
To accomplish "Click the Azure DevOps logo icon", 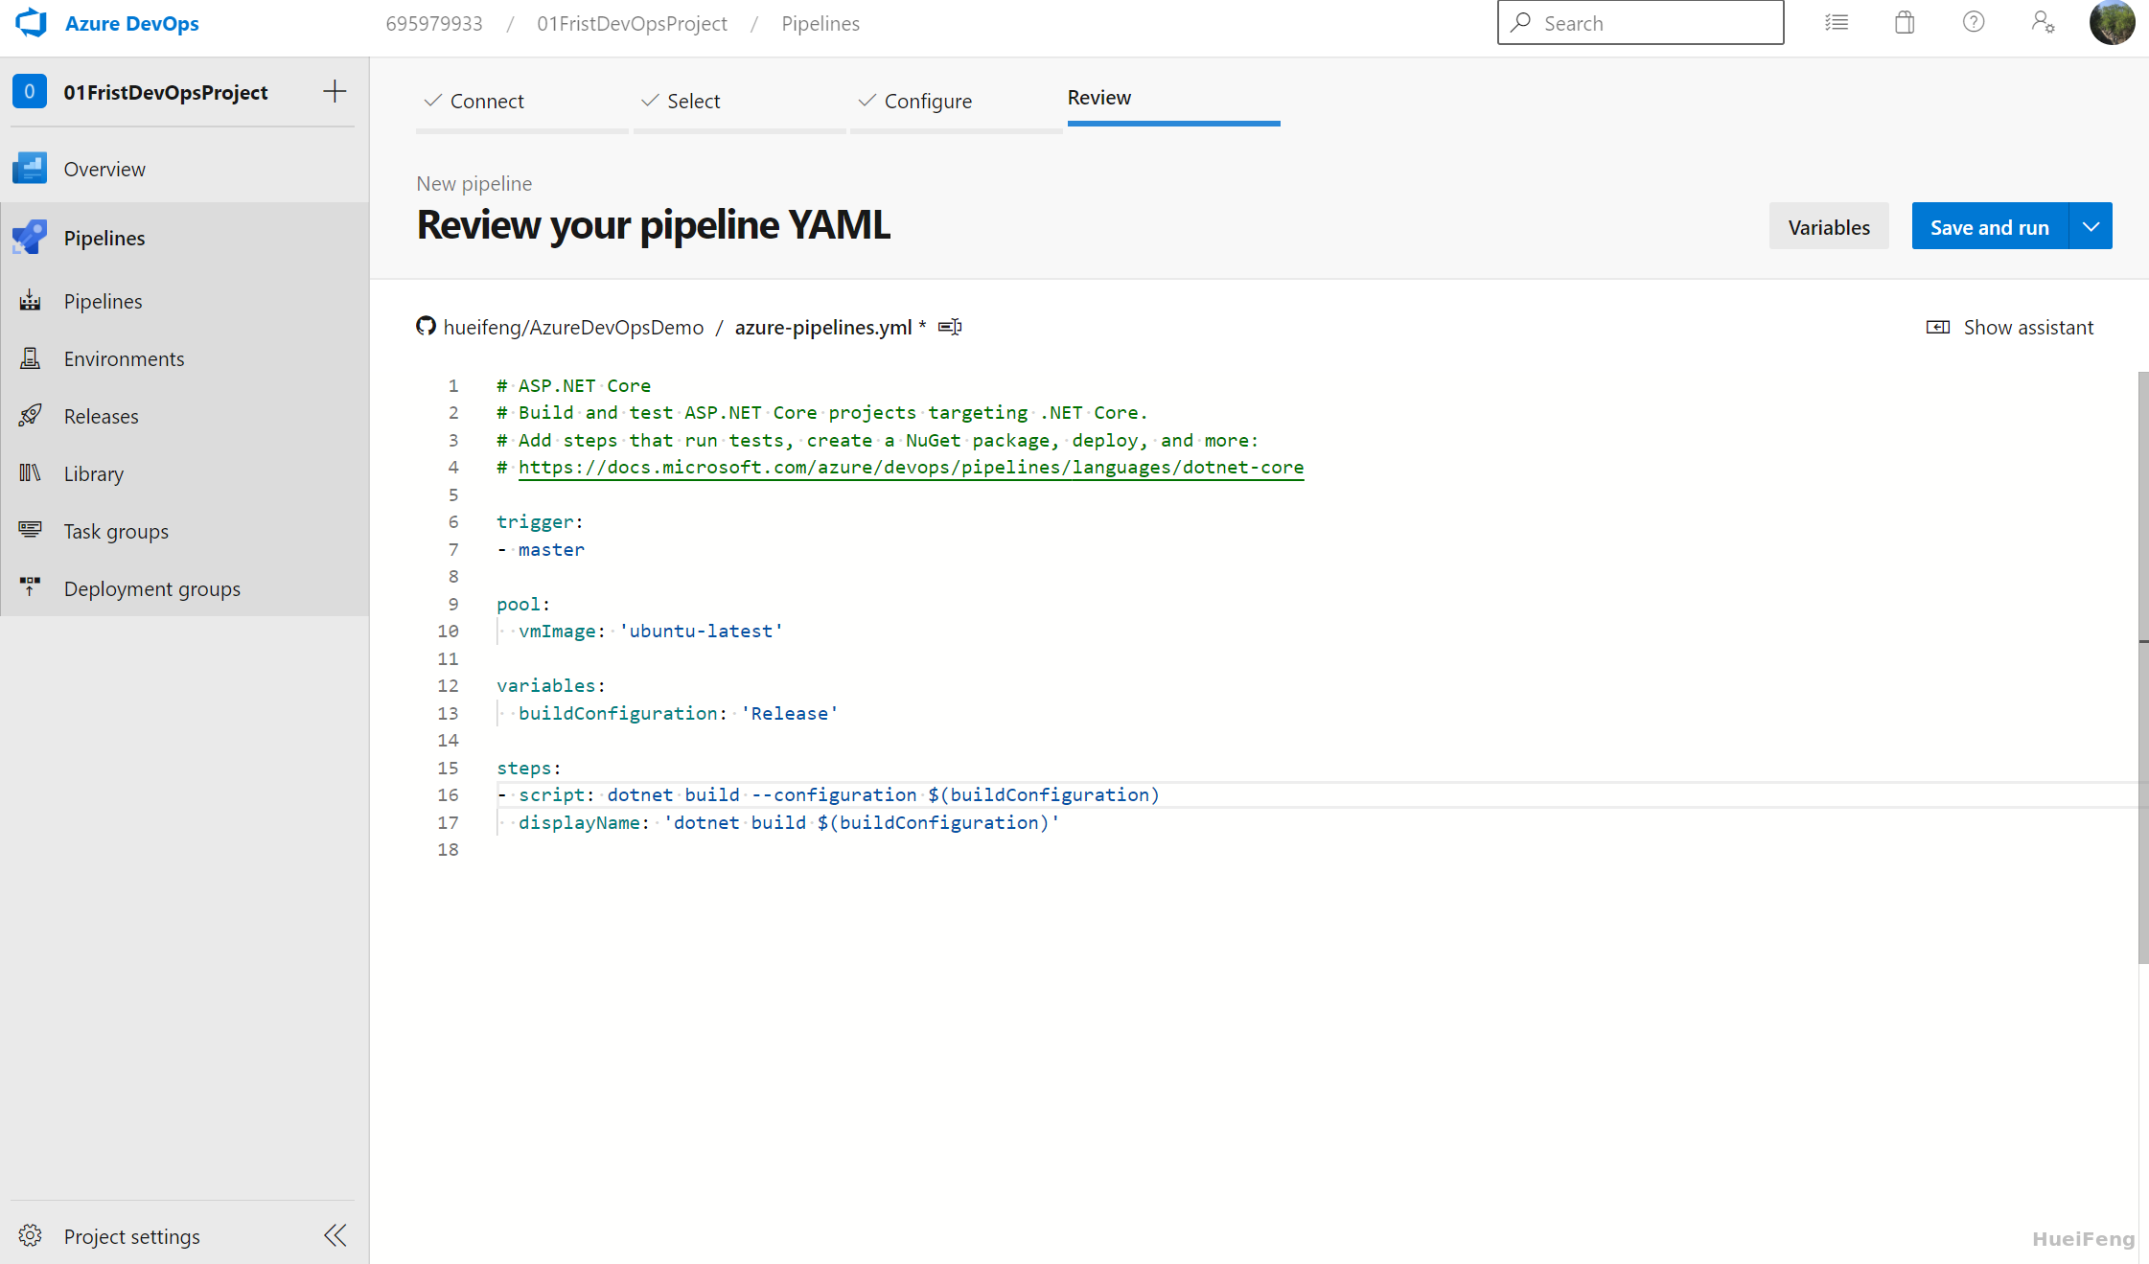I will click(31, 23).
